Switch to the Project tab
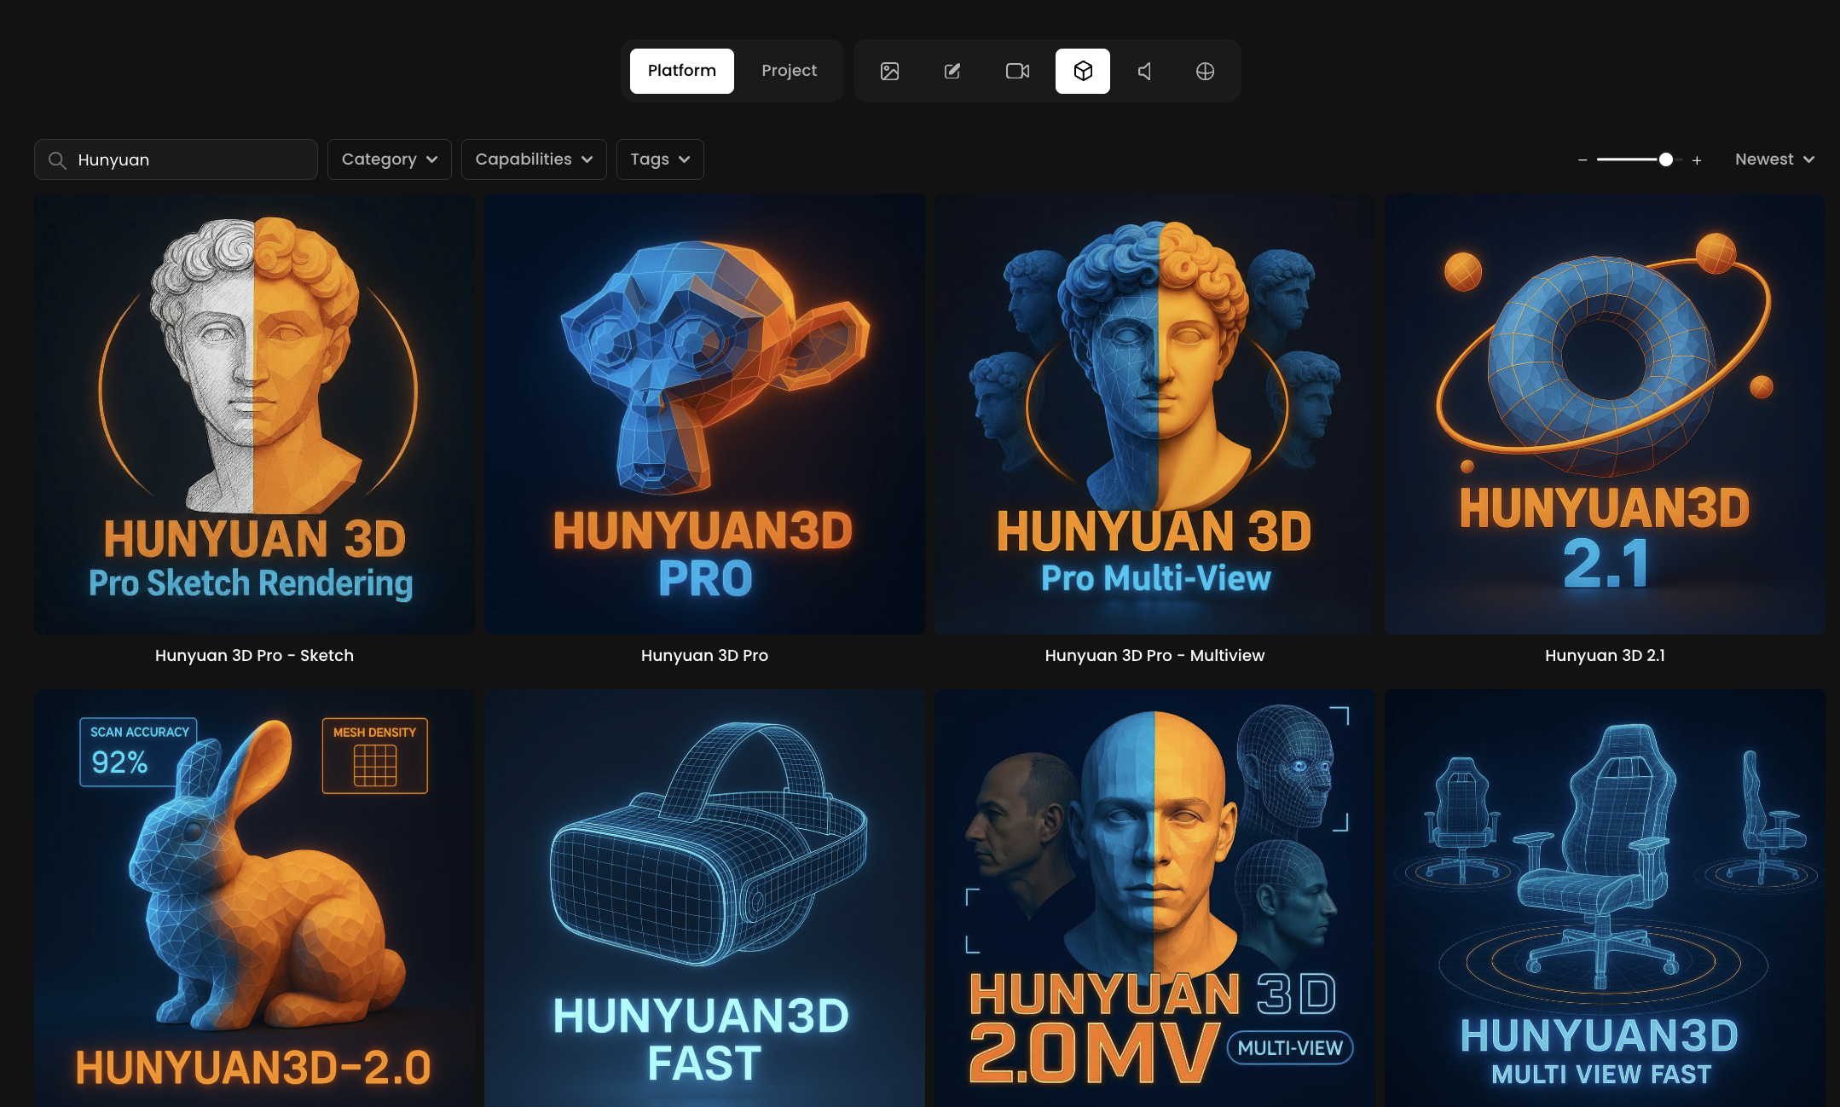The width and height of the screenshot is (1840, 1107). [789, 71]
